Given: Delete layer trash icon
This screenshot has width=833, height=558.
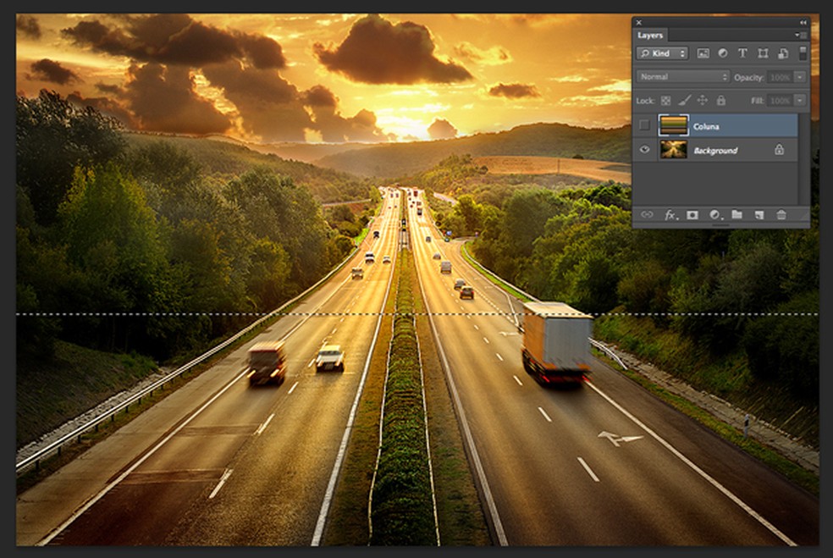Looking at the screenshot, I should (x=781, y=215).
